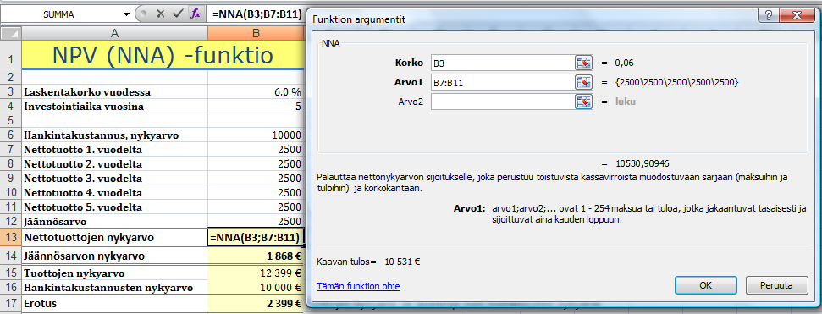Select row 1 header
822x314 pixels.
(10, 54)
